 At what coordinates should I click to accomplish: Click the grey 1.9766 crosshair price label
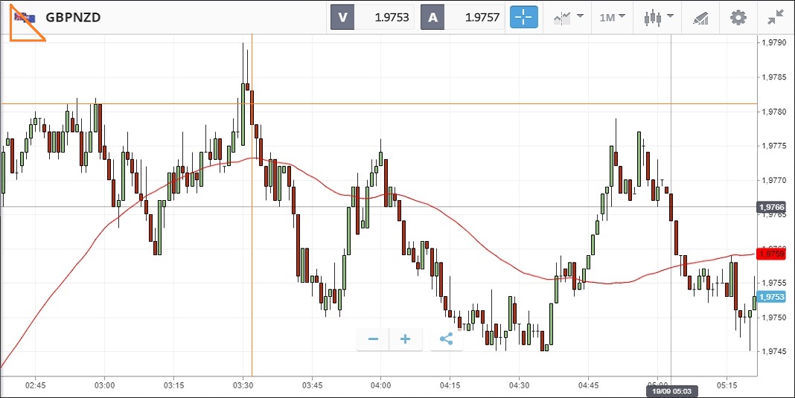771,207
